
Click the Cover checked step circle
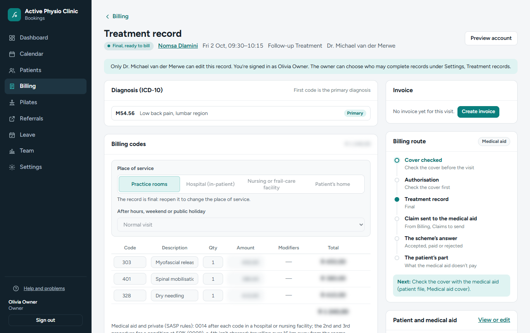[x=397, y=160]
